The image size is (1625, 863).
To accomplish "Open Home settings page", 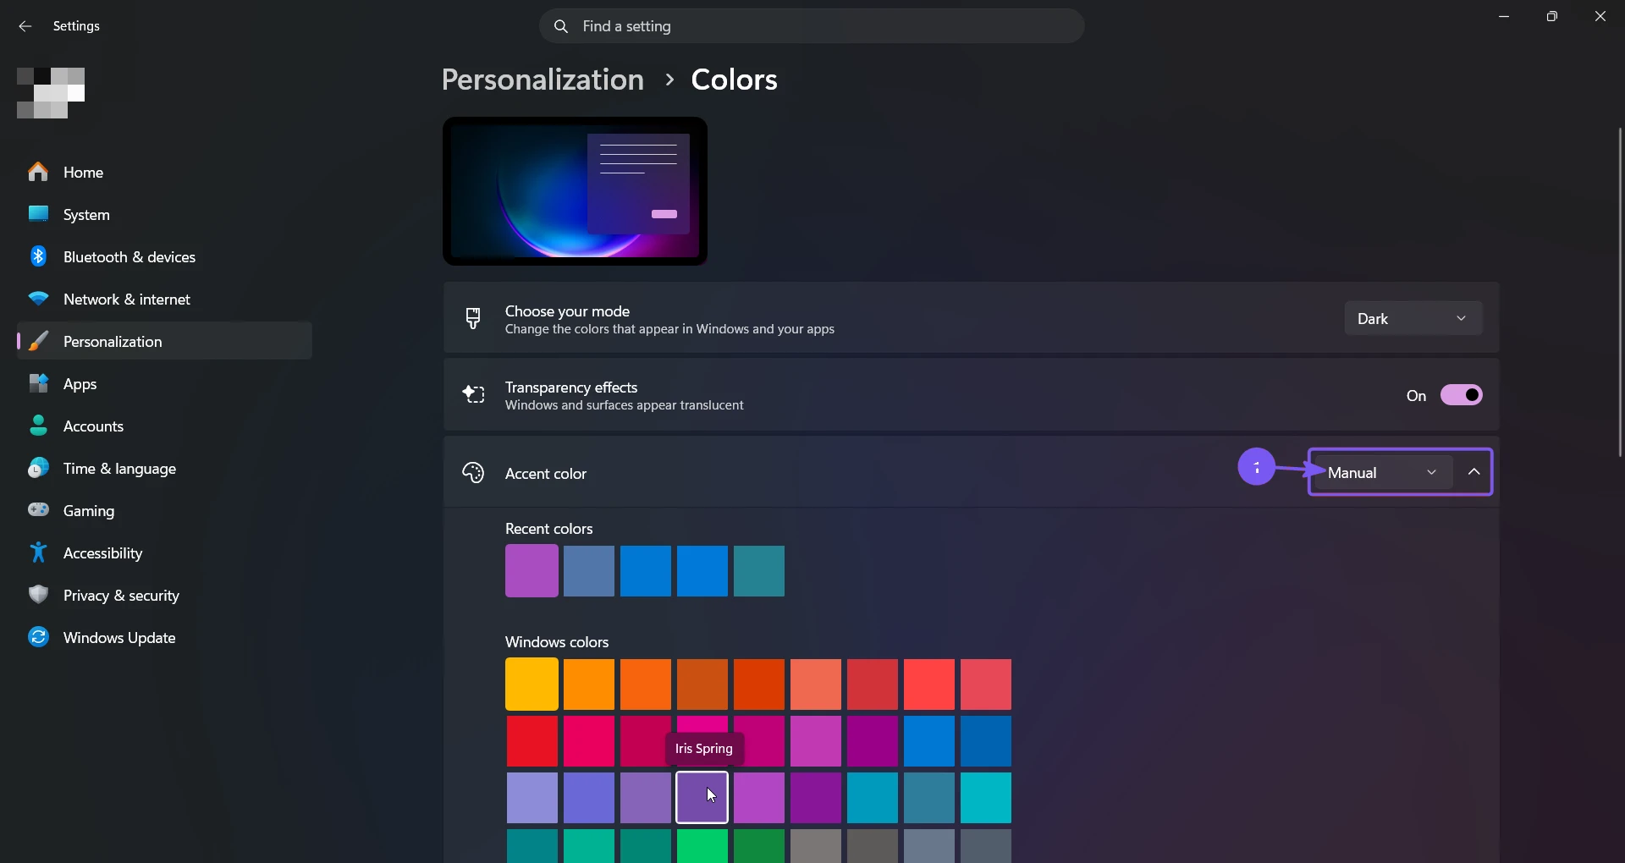I will (x=164, y=172).
